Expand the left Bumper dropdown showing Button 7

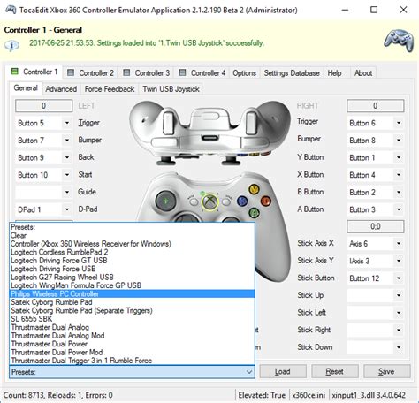pos(67,141)
